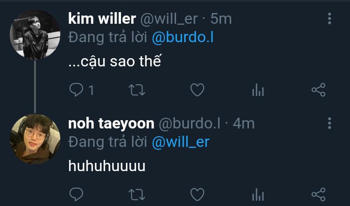
Task: Share noh taeyoon's tweet
Action: [x=318, y=194]
